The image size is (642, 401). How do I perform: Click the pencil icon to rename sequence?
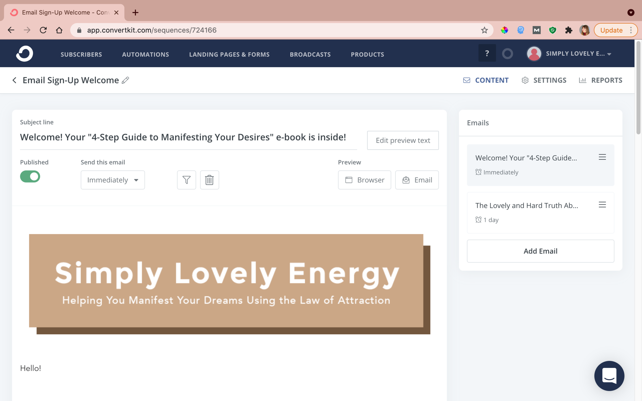(x=125, y=80)
